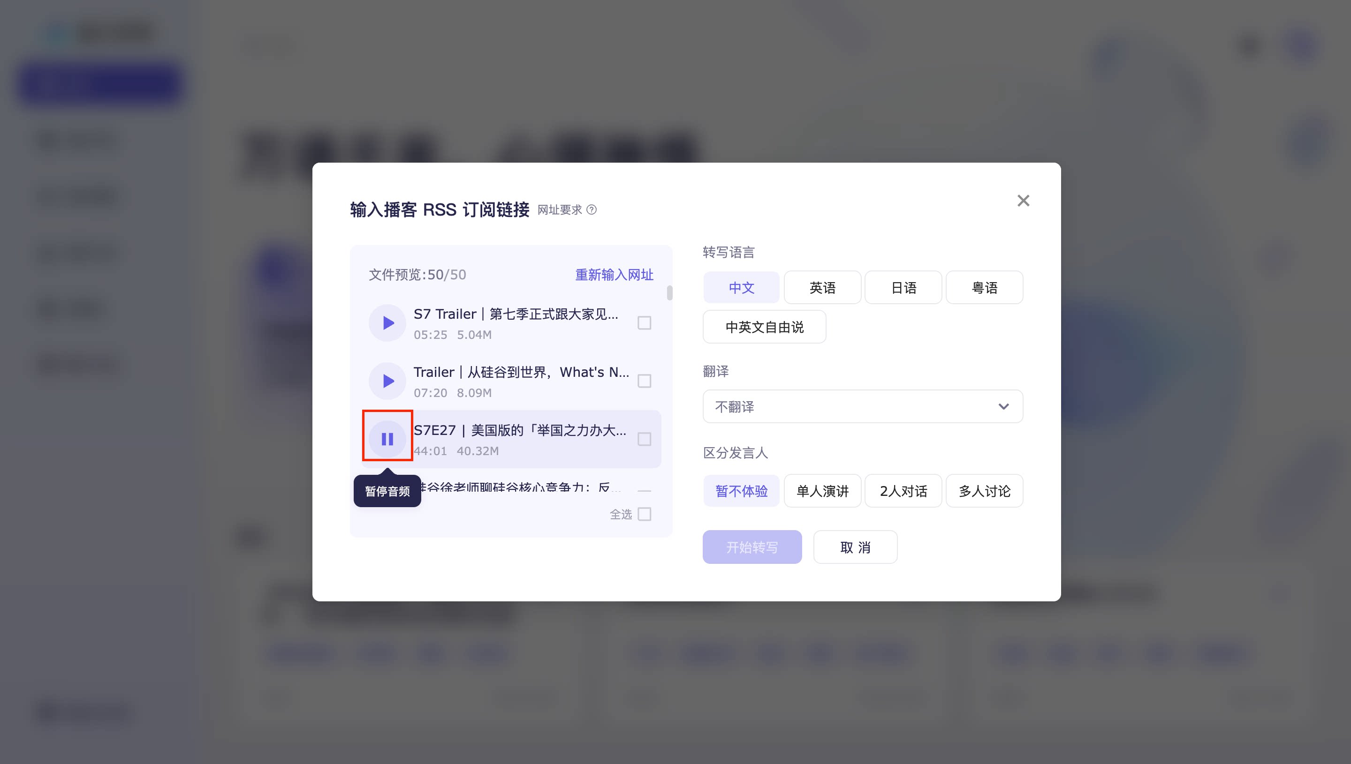This screenshot has height=764, width=1351.
Task: Open the 不翻译 translation dropdown
Action: point(862,406)
